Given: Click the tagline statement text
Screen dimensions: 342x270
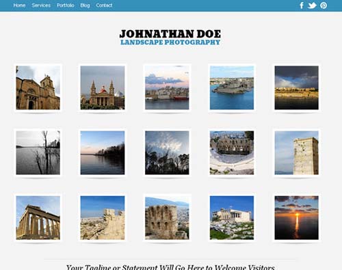Looking at the screenshot, I should tap(170, 267).
